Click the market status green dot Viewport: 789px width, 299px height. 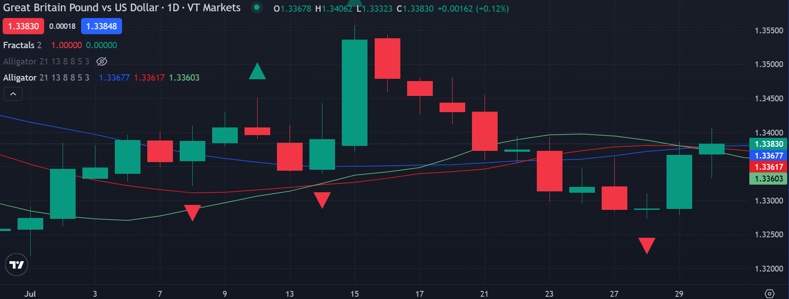[257, 8]
